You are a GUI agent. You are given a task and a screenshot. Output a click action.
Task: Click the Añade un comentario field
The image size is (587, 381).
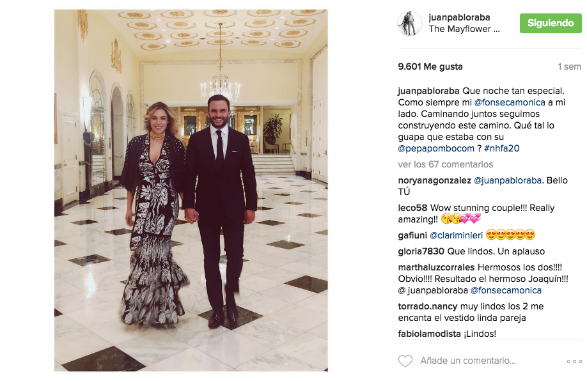pyautogui.click(x=468, y=361)
